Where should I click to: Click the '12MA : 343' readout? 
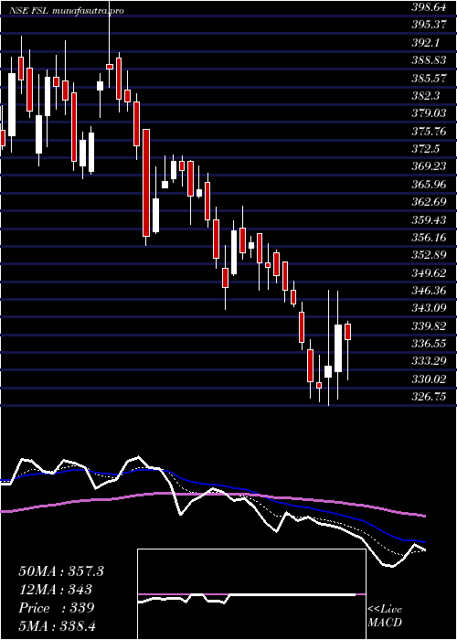pyautogui.click(x=56, y=590)
